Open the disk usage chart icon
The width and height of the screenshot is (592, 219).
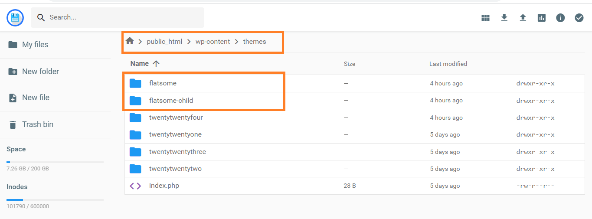pyautogui.click(x=542, y=18)
